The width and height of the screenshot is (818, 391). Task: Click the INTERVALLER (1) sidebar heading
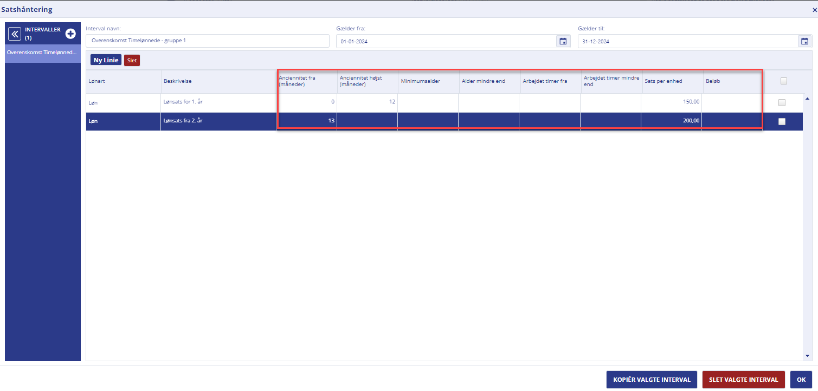[x=43, y=34]
